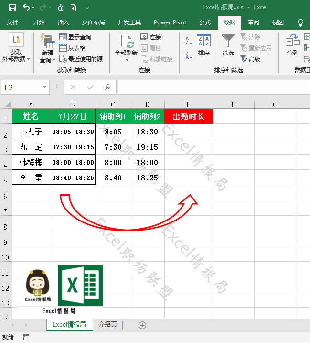Screen dimensions: 310x343
Task: Expand the Name Box dropdown arrow
Action: click(44, 87)
